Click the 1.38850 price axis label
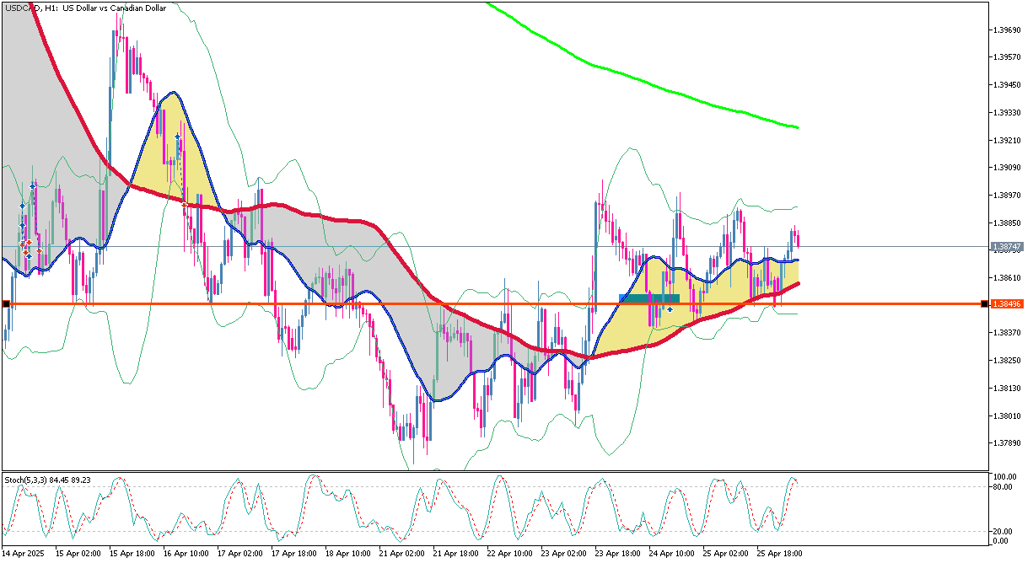The image size is (1033, 563). pos(1009,223)
